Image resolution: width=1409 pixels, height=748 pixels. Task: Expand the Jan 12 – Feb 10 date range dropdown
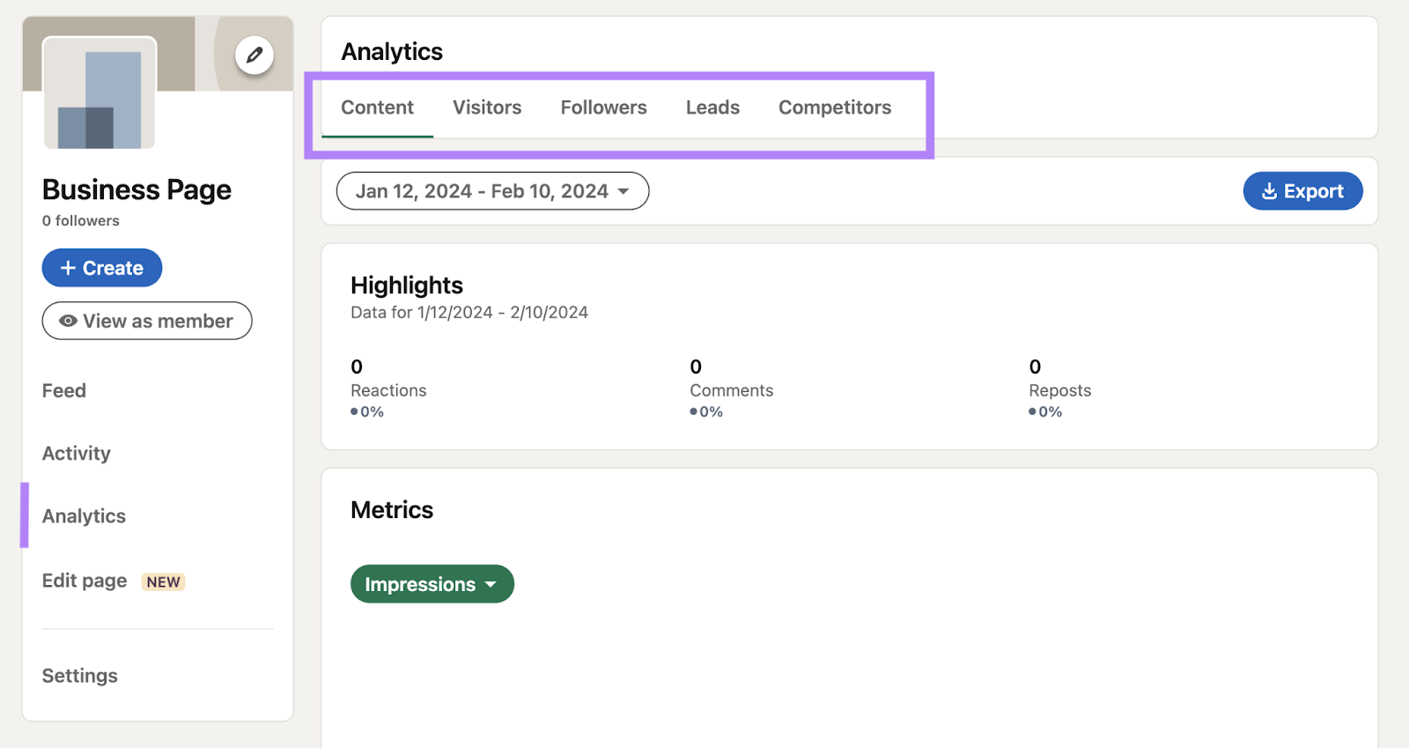[x=492, y=191]
